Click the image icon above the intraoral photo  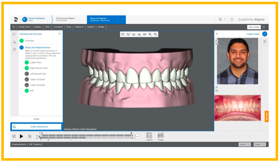(x=216, y=91)
